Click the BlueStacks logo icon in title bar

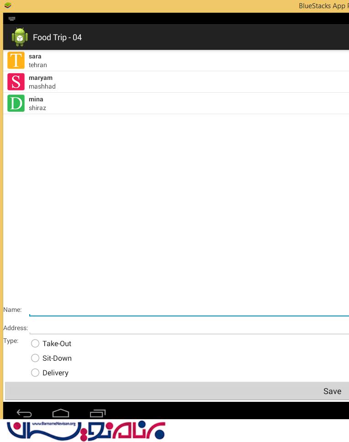point(7,5)
